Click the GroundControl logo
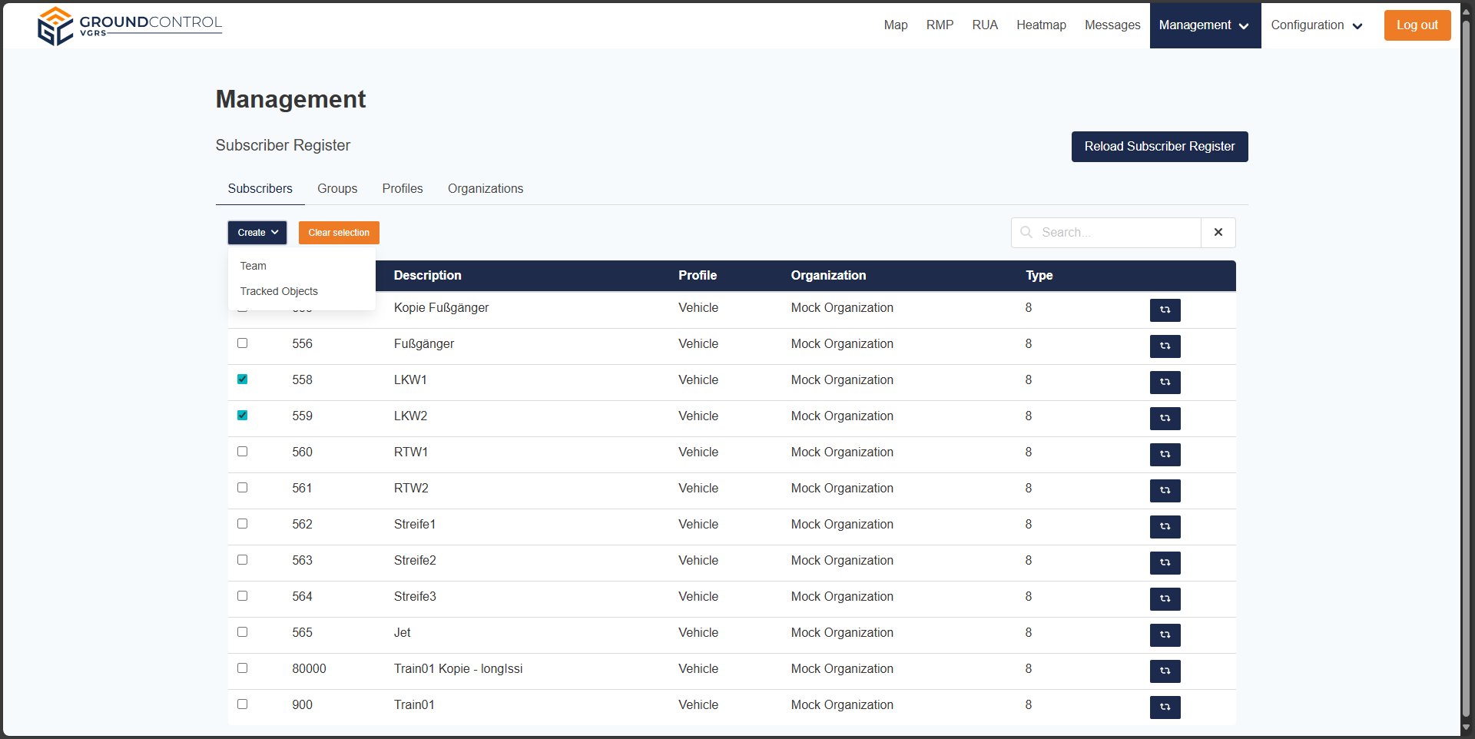 point(130,26)
